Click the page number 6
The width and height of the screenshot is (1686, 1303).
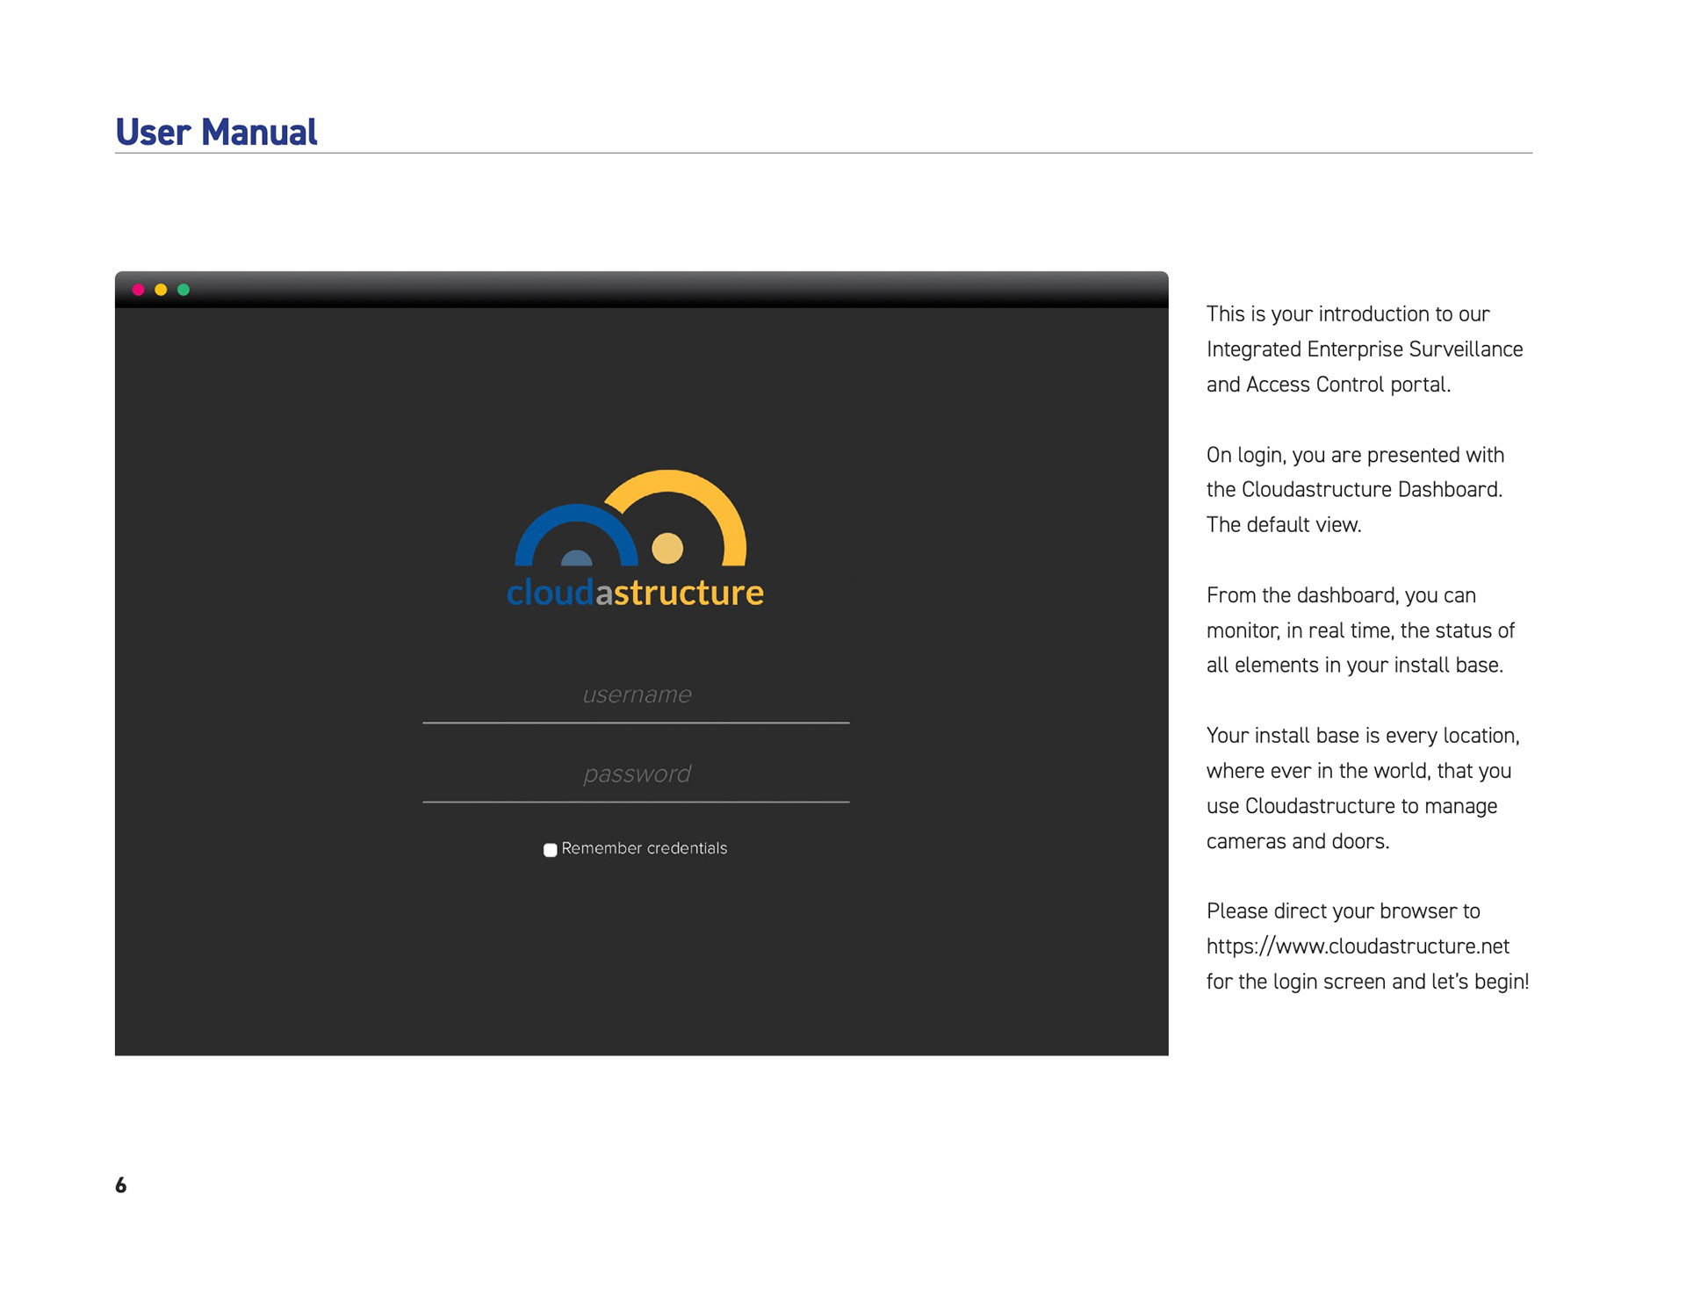pos(120,1185)
